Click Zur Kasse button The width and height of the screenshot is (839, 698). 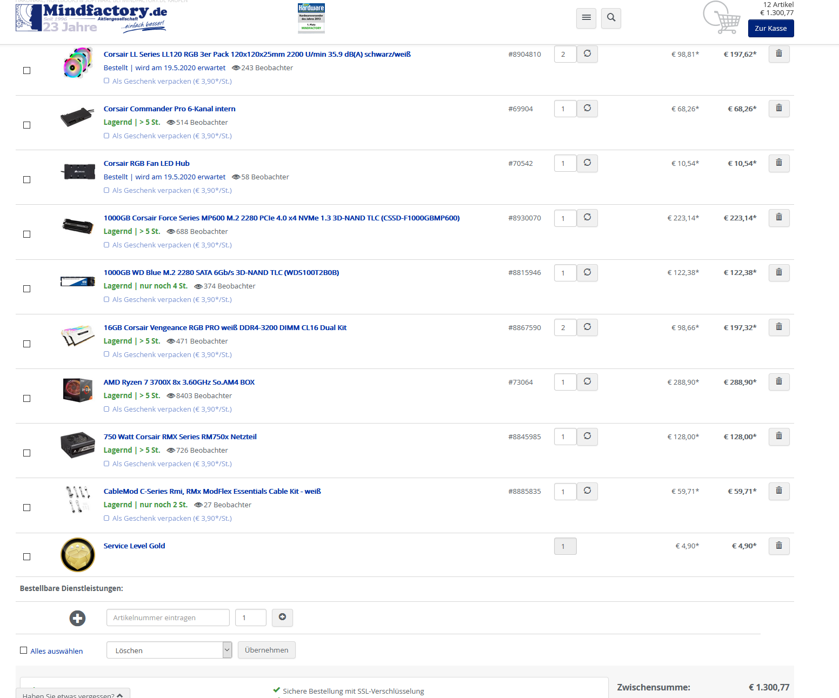771,29
